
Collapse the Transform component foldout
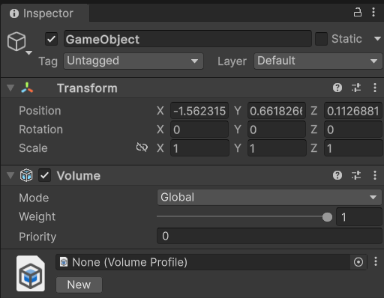point(10,88)
